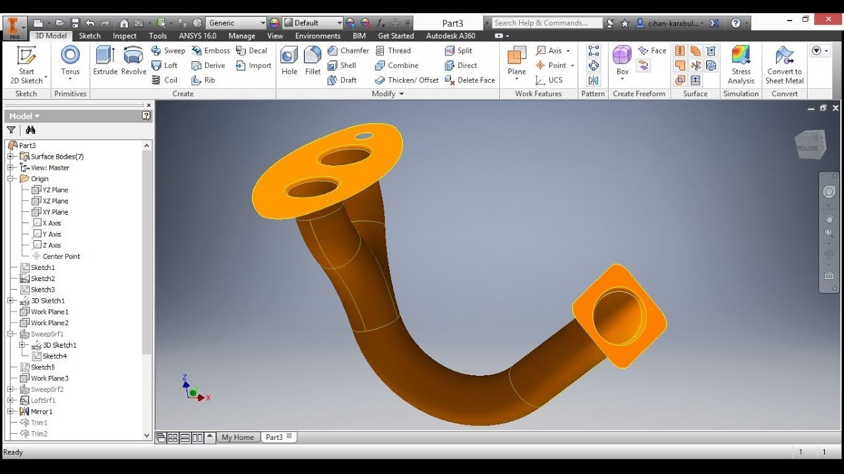
Task: Activate the Fillet tool
Action: pos(313,61)
